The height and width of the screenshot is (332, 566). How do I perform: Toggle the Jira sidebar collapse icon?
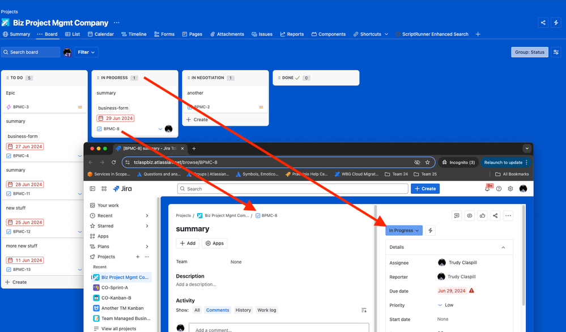(x=92, y=189)
